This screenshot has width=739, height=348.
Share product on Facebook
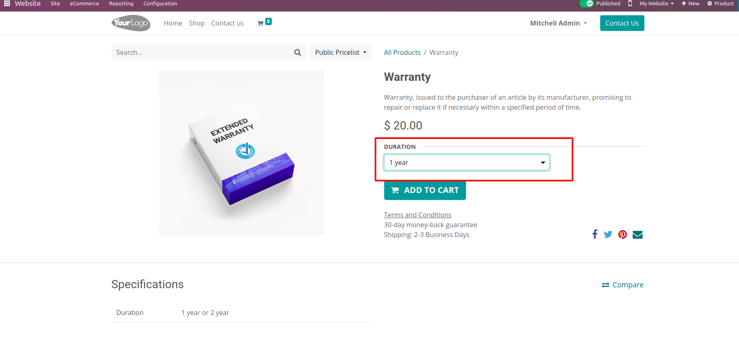click(x=594, y=235)
